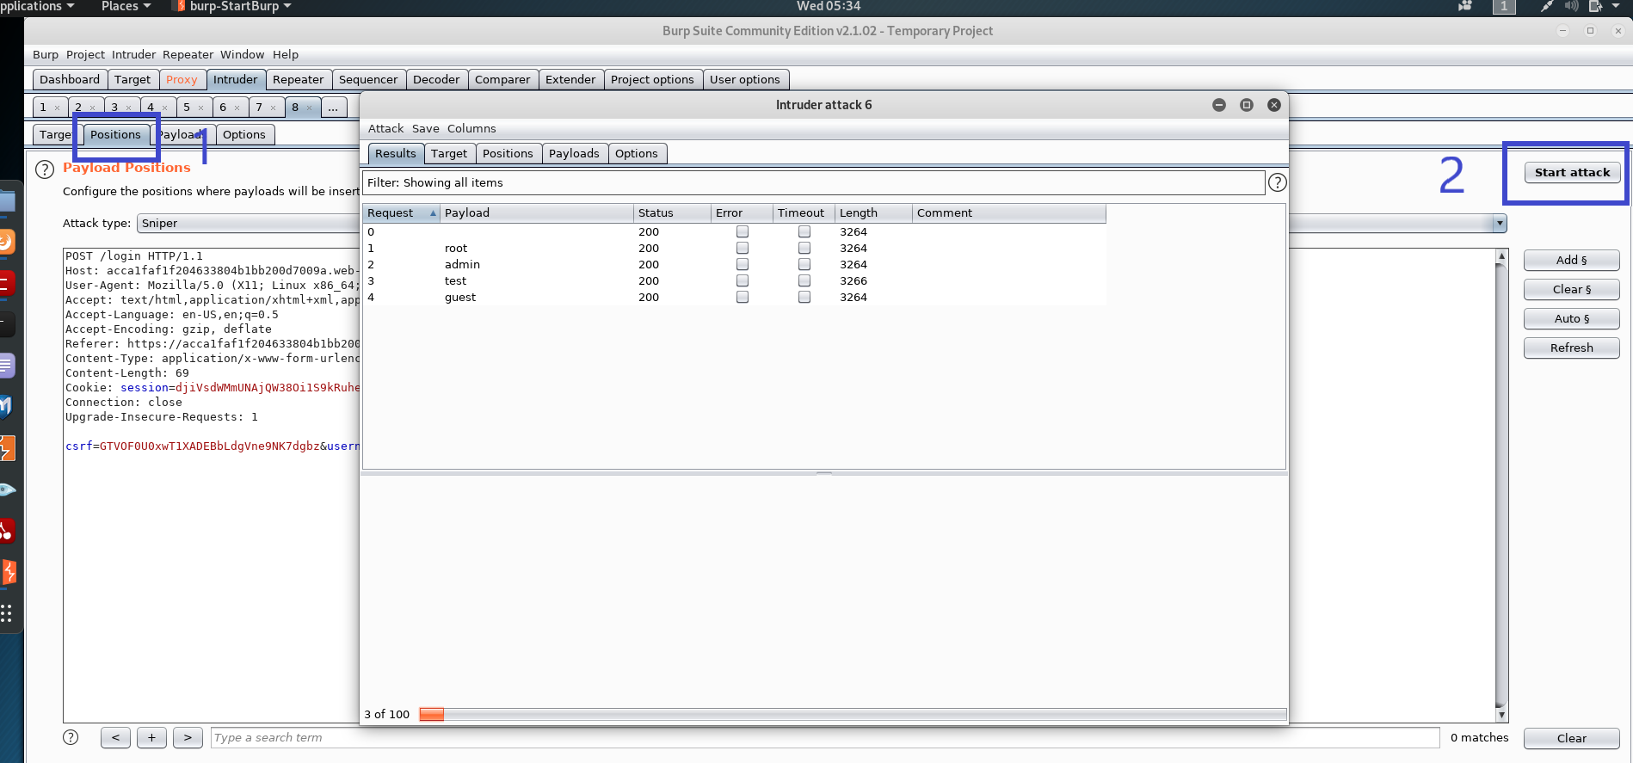Open help for the results filter

1278,182
